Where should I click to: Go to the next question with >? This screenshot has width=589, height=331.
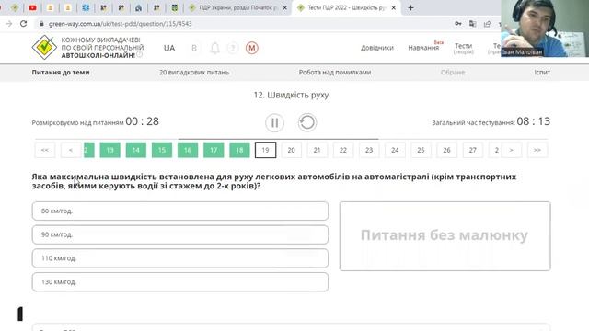click(x=512, y=150)
